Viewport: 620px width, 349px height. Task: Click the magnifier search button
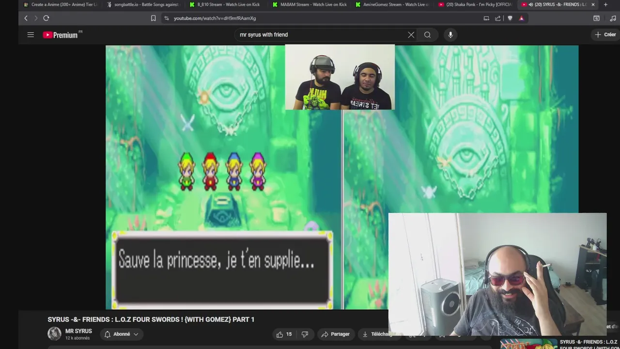(x=427, y=34)
